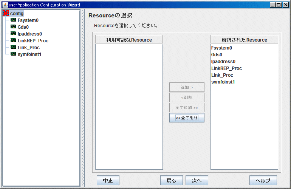Click the 中止 cancel button
The image size is (291, 189).
coord(108,180)
